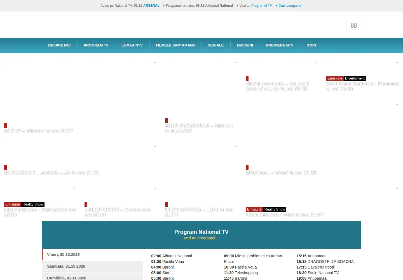Click '11:30 Teleshopping' schedule entry
Screen dimensions: 403x280
coord(241,273)
